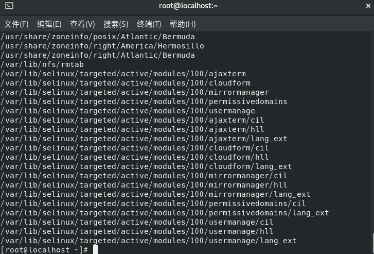374x254 pixels.
Task: Open the 文件(F) menu
Action: coord(16,24)
